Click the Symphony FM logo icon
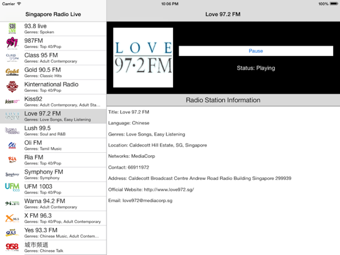 tap(12, 174)
